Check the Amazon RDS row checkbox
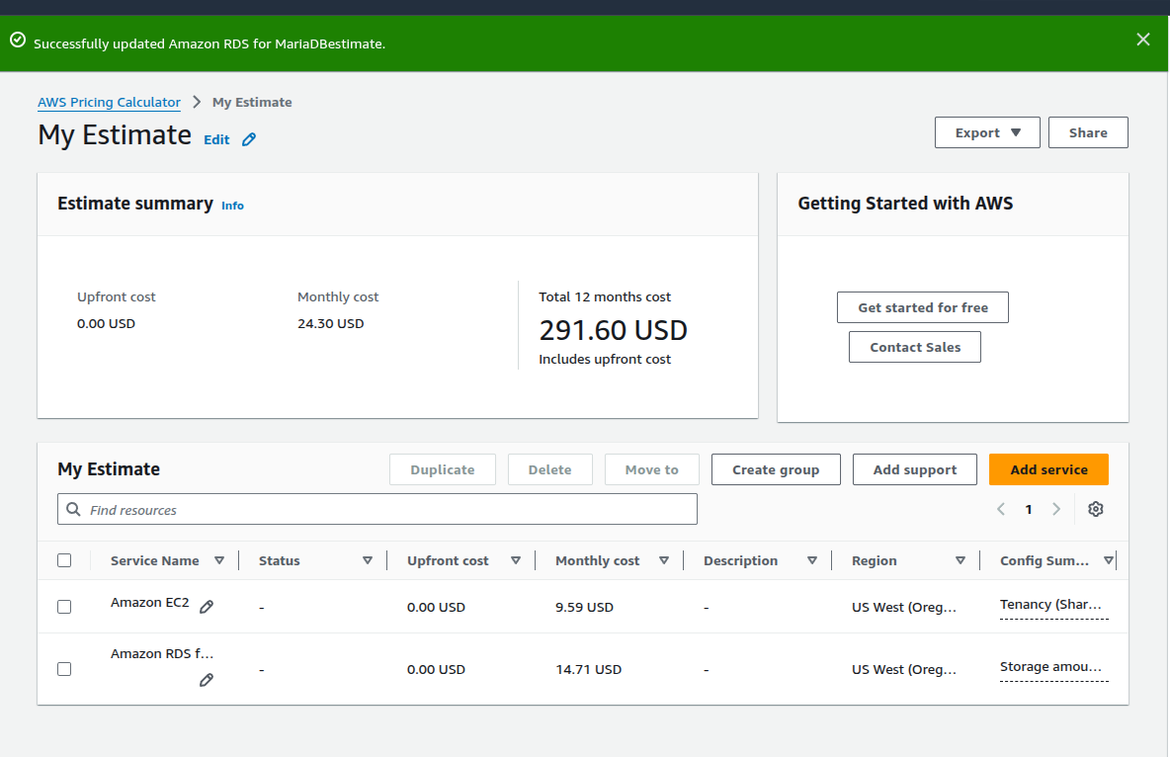The image size is (1170, 757). click(64, 669)
